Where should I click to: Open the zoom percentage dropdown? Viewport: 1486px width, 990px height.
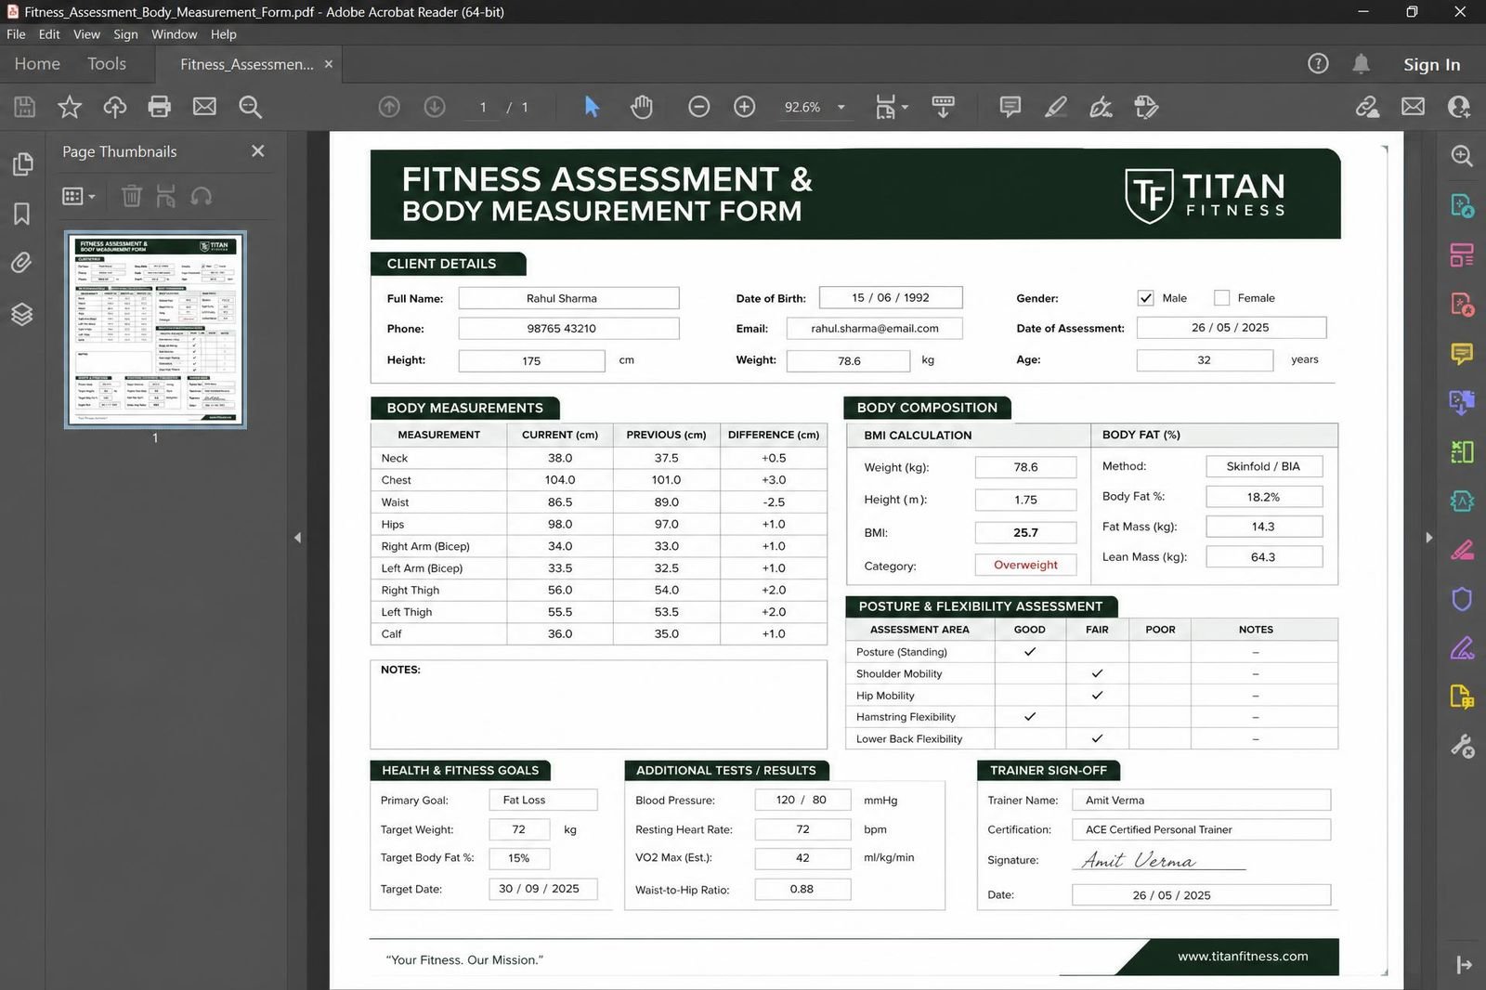pos(841,107)
